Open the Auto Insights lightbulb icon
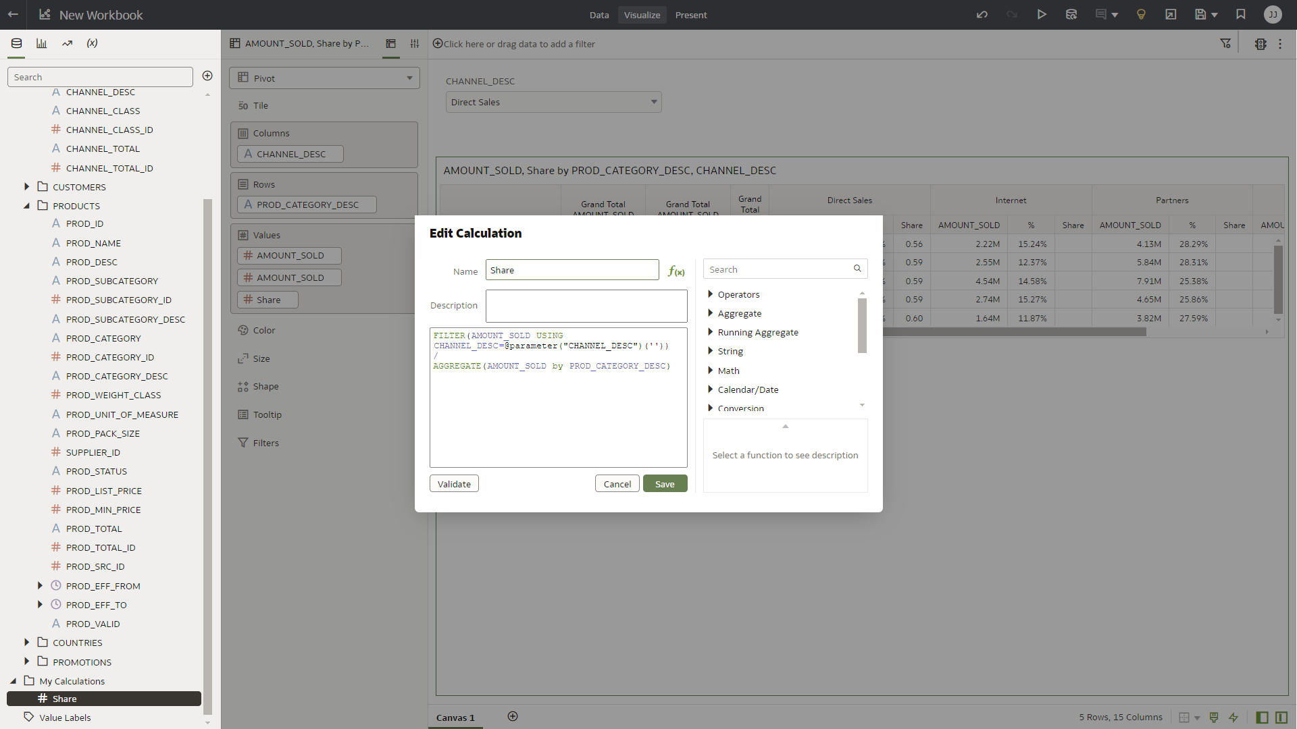 tap(1141, 15)
